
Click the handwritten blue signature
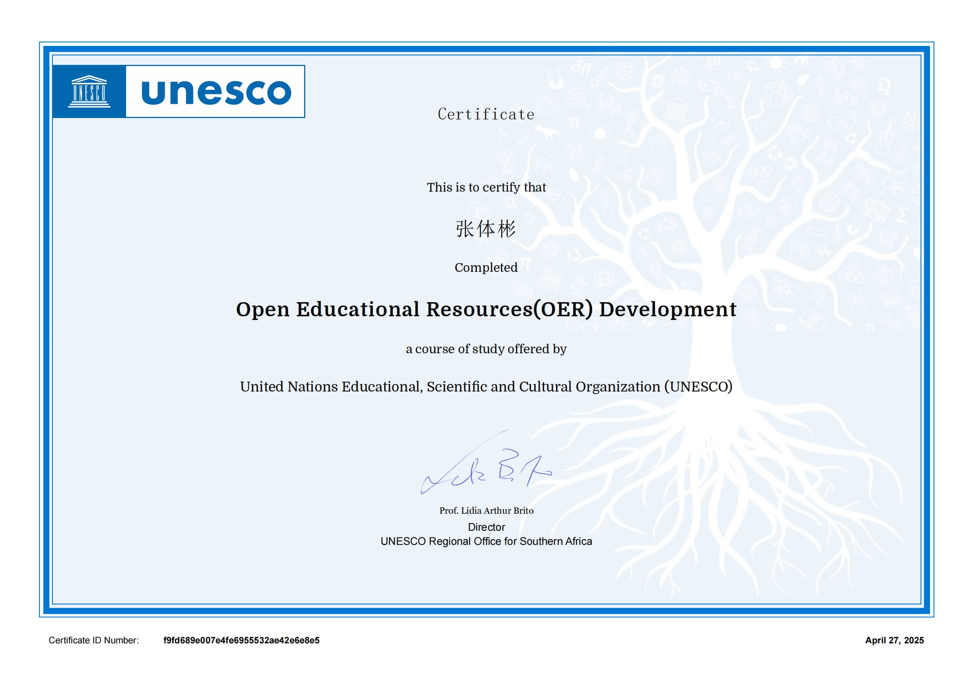pyautogui.click(x=486, y=462)
